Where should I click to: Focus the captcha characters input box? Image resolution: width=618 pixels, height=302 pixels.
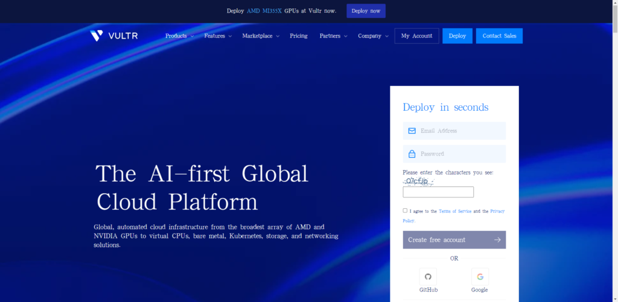[438, 193]
